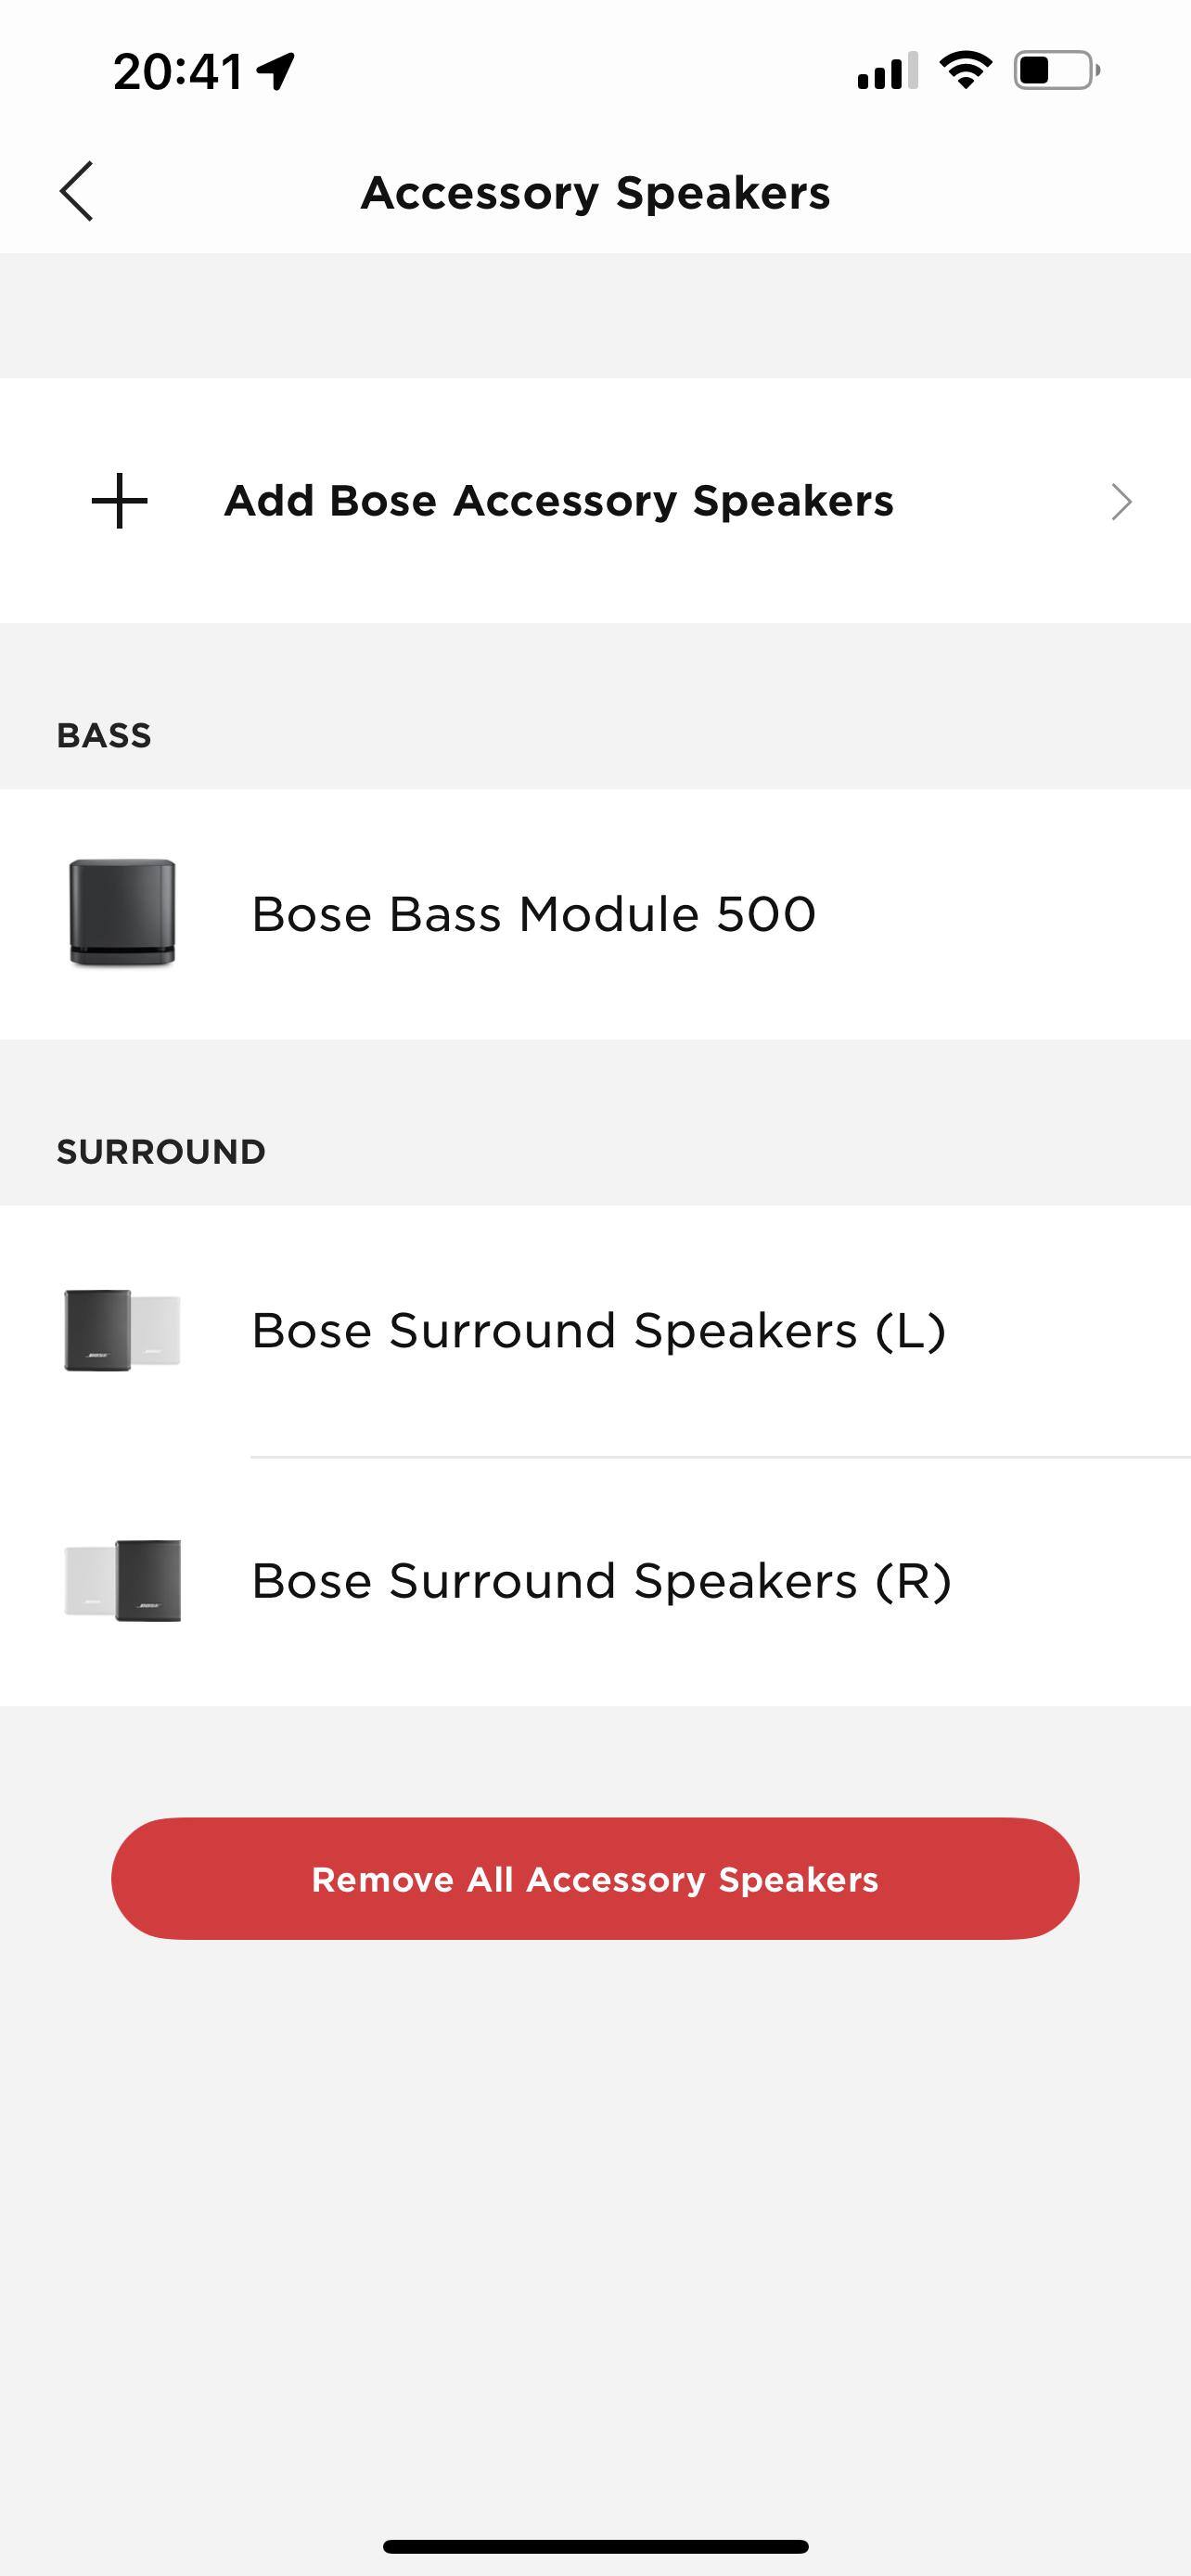Image resolution: width=1191 pixels, height=2576 pixels.
Task: Tap the SURROUND section header
Action: coord(161,1152)
